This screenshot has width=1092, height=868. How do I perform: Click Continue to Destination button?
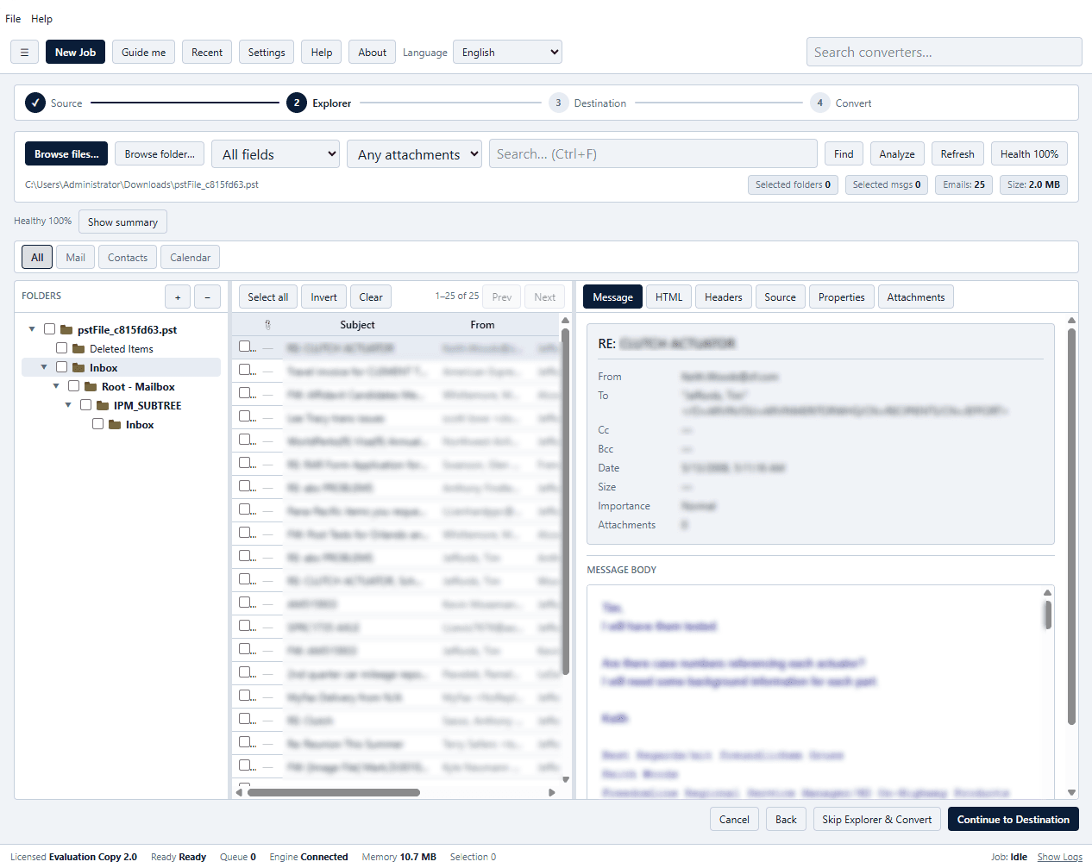point(1014,819)
